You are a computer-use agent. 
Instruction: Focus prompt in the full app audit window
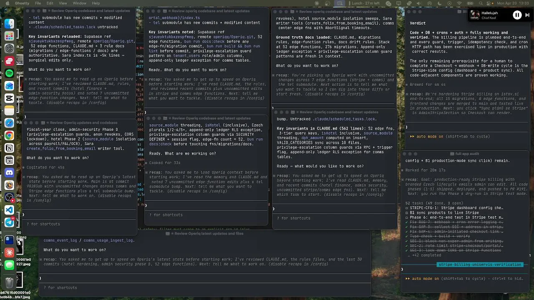click(465, 270)
